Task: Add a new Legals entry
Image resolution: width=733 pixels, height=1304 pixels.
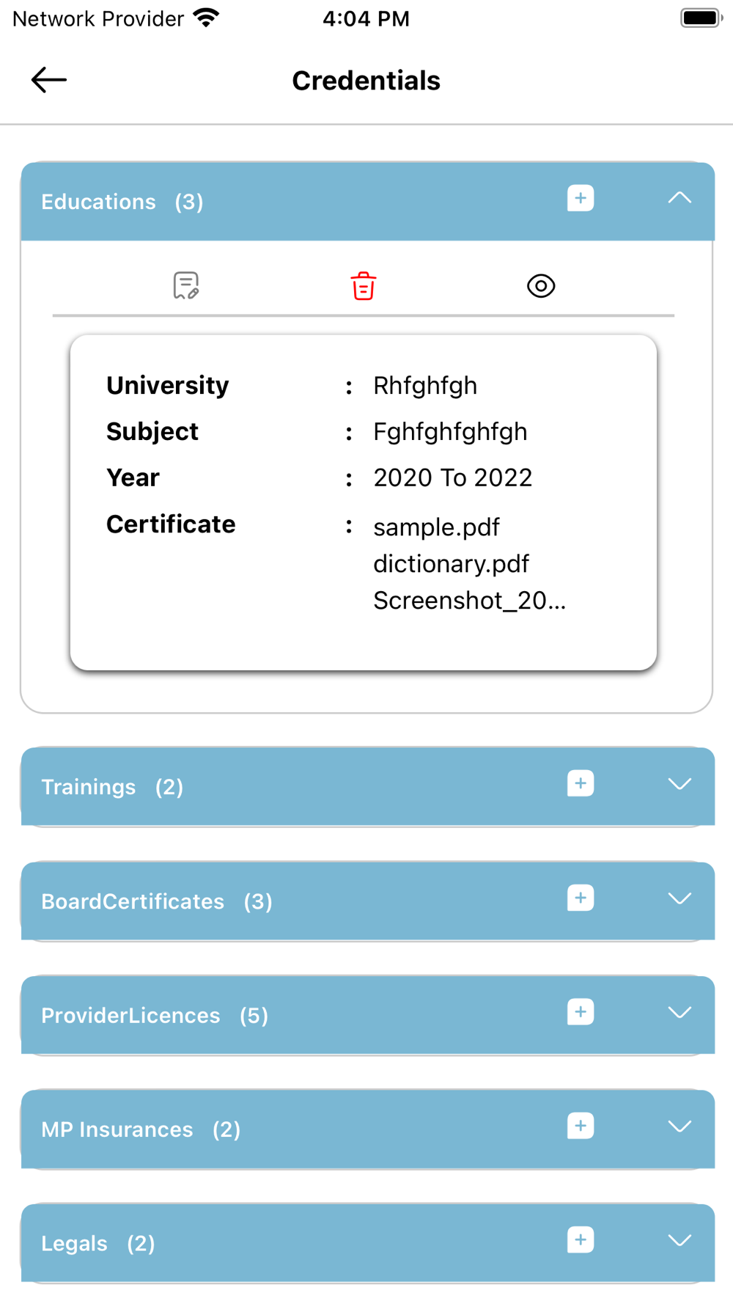Action: [x=580, y=1240]
